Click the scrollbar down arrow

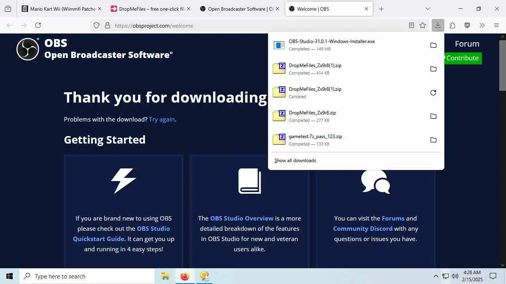pyautogui.click(x=502, y=265)
